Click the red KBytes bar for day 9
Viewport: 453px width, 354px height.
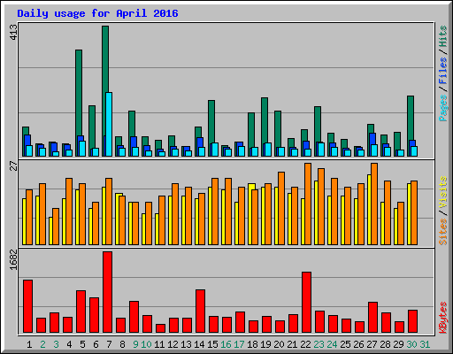[134, 317]
